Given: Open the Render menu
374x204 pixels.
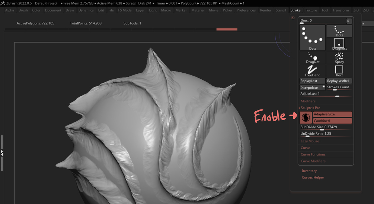Looking at the screenshot, I should point(266,10).
